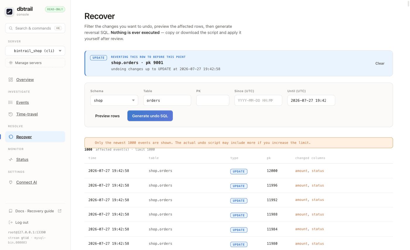The height and width of the screenshot is (250, 410).
Task: Focus the Search & commands field
Action: click(35, 28)
